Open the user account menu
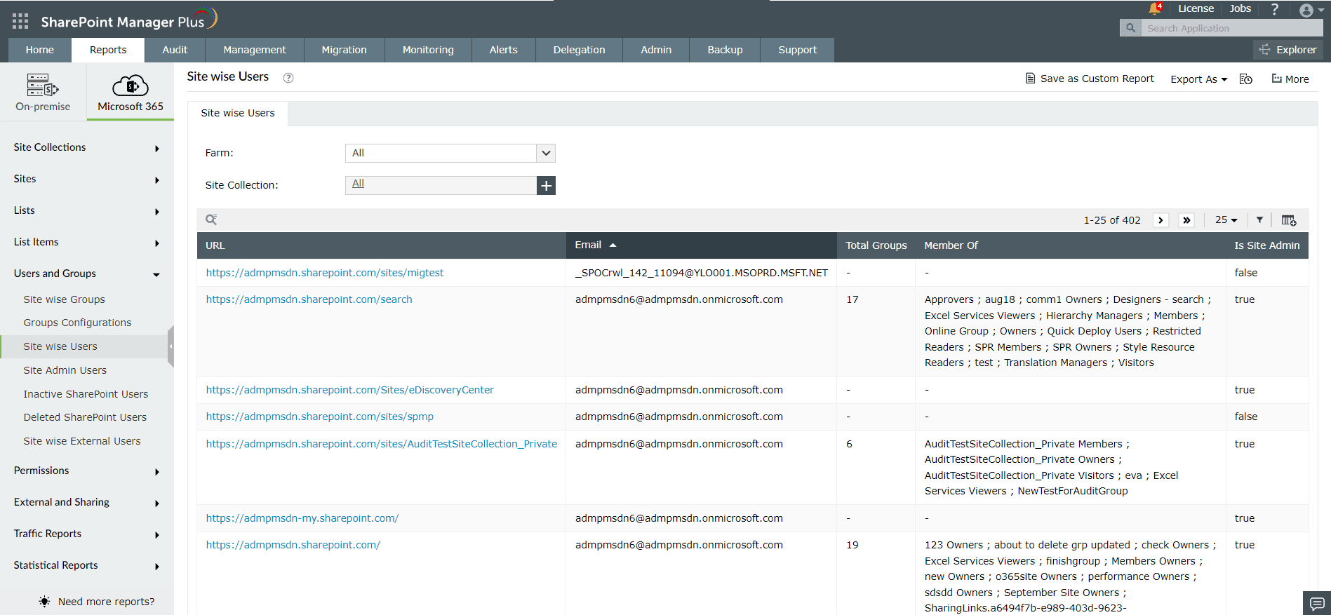This screenshot has width=1331, height=615. click(x=1311, y=10)
